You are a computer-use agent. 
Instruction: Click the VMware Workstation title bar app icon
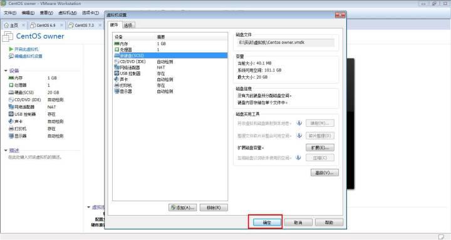[x=3, y=4]
